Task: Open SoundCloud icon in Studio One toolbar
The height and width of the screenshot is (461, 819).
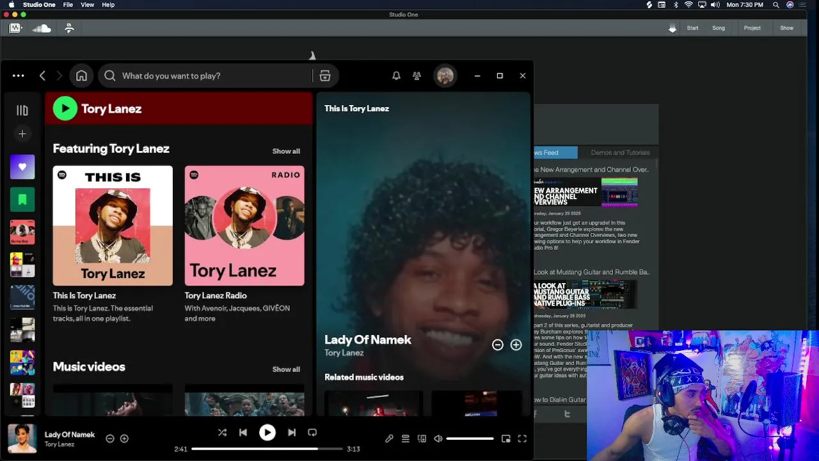Action: pos(42,28)
